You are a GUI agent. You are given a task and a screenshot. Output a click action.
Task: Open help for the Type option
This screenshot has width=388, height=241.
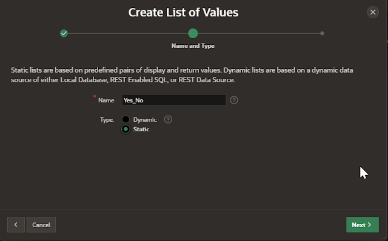pos(168,119)
